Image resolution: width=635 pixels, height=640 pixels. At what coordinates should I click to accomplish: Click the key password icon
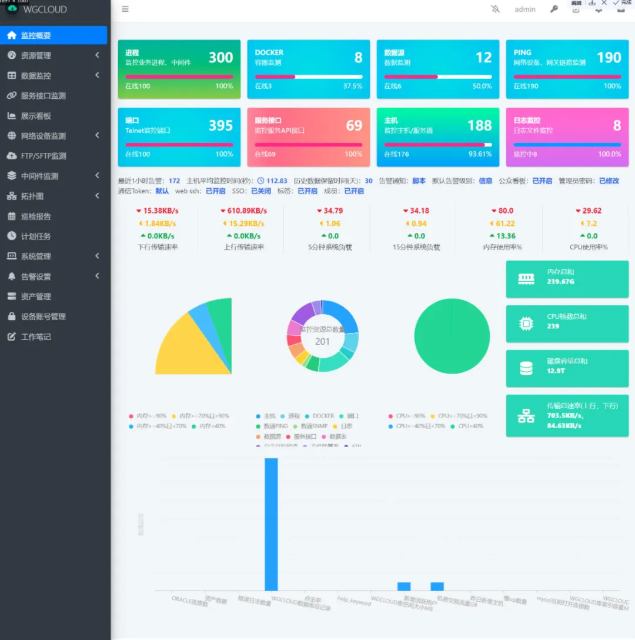click(554, 9)
